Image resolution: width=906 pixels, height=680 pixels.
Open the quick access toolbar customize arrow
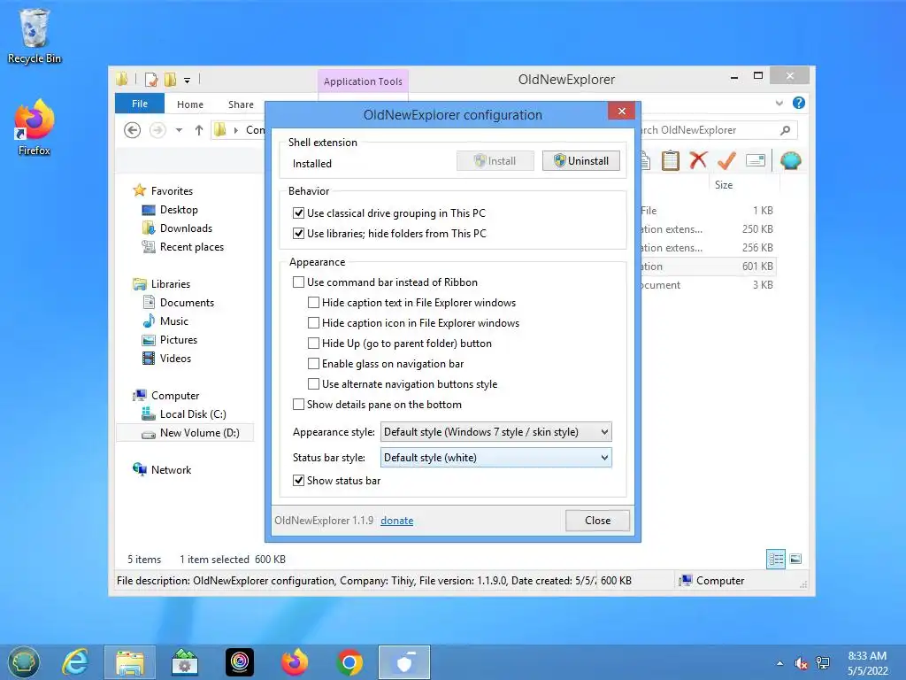point(188,81)
